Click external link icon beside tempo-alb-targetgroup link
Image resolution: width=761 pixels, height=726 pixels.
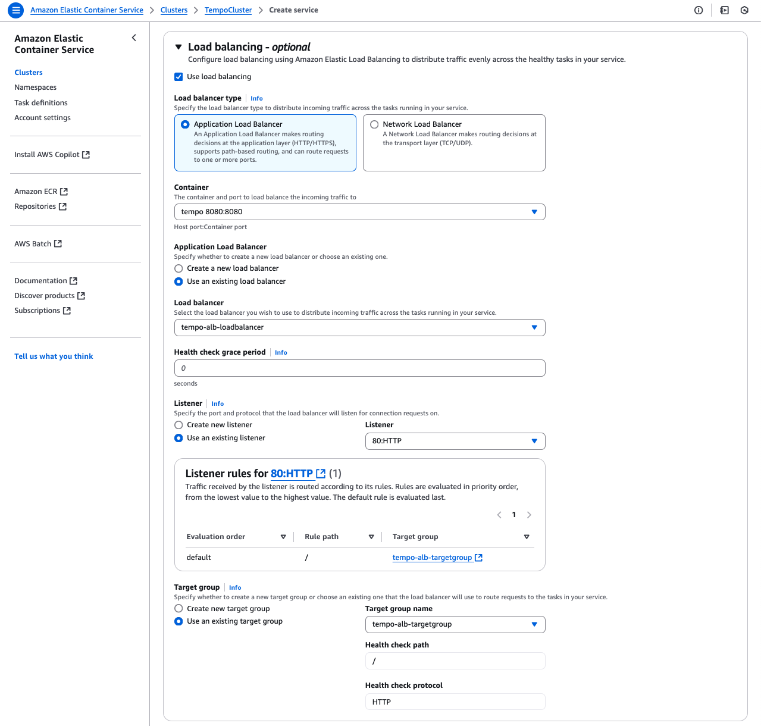point(478,558)
